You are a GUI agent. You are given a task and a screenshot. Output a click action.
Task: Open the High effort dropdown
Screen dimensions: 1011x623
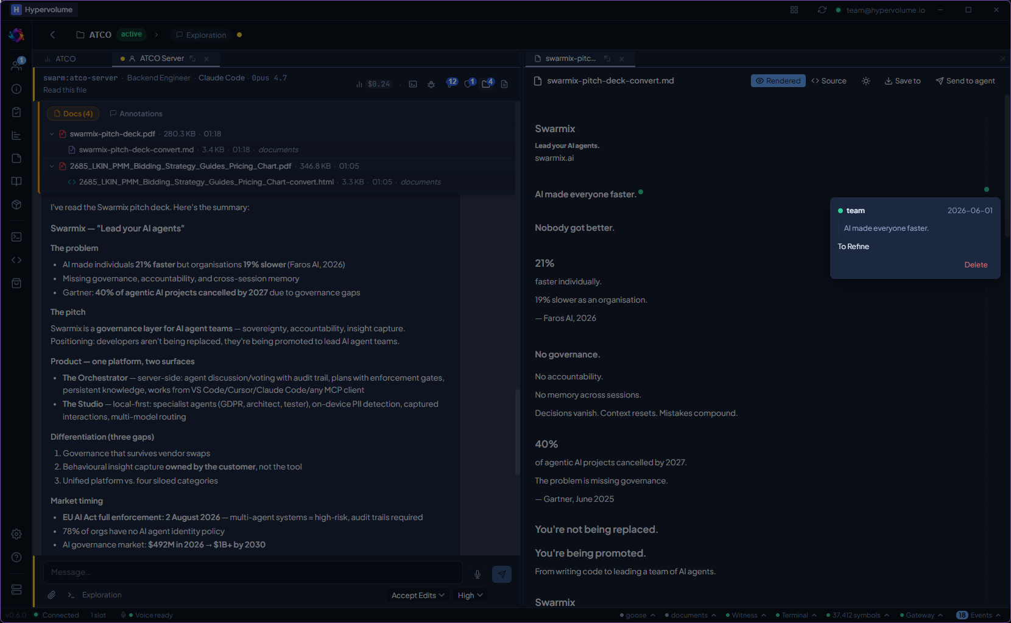[470, 596]
